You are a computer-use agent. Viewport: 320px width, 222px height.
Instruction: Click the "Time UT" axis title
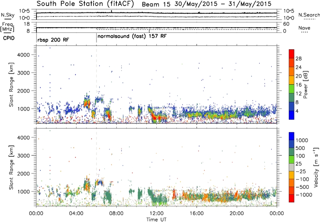click(156, 220)
